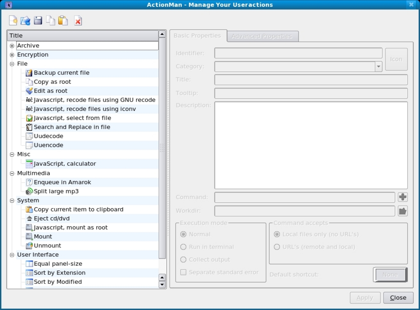Click the new action toolbar icon

(x=13, y=21)
